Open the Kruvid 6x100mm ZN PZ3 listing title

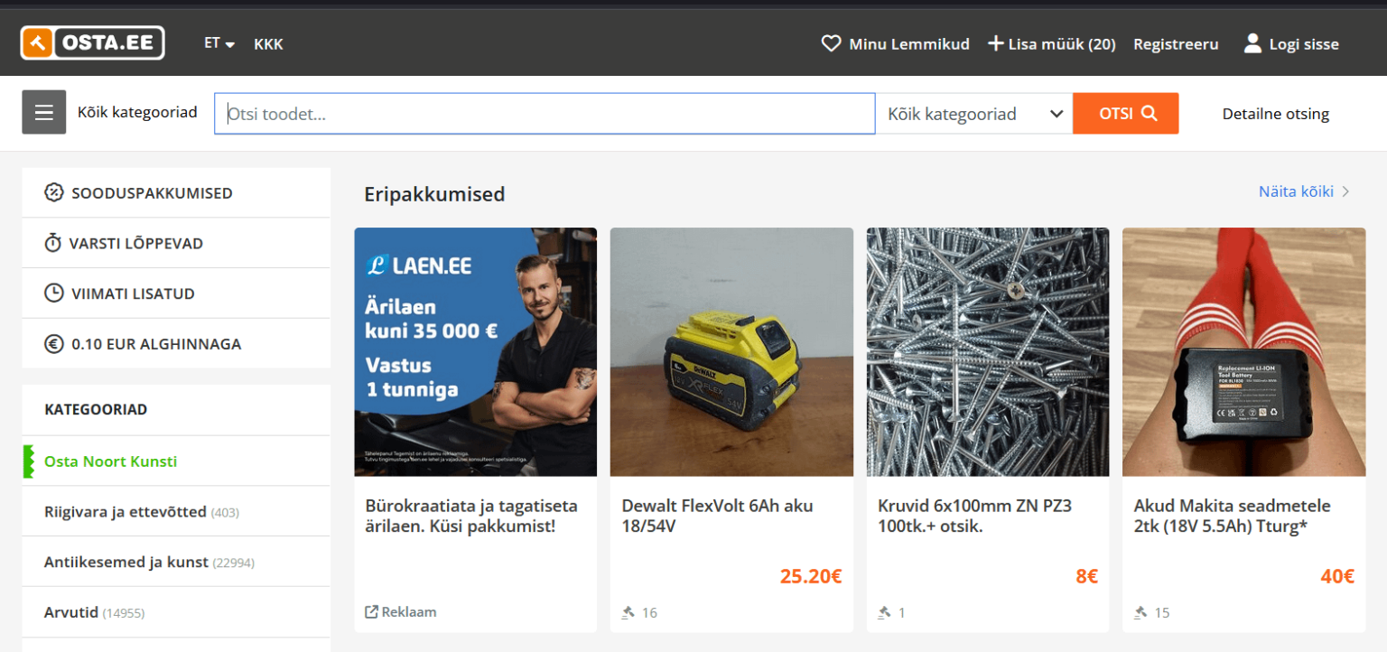coord(974,516)
